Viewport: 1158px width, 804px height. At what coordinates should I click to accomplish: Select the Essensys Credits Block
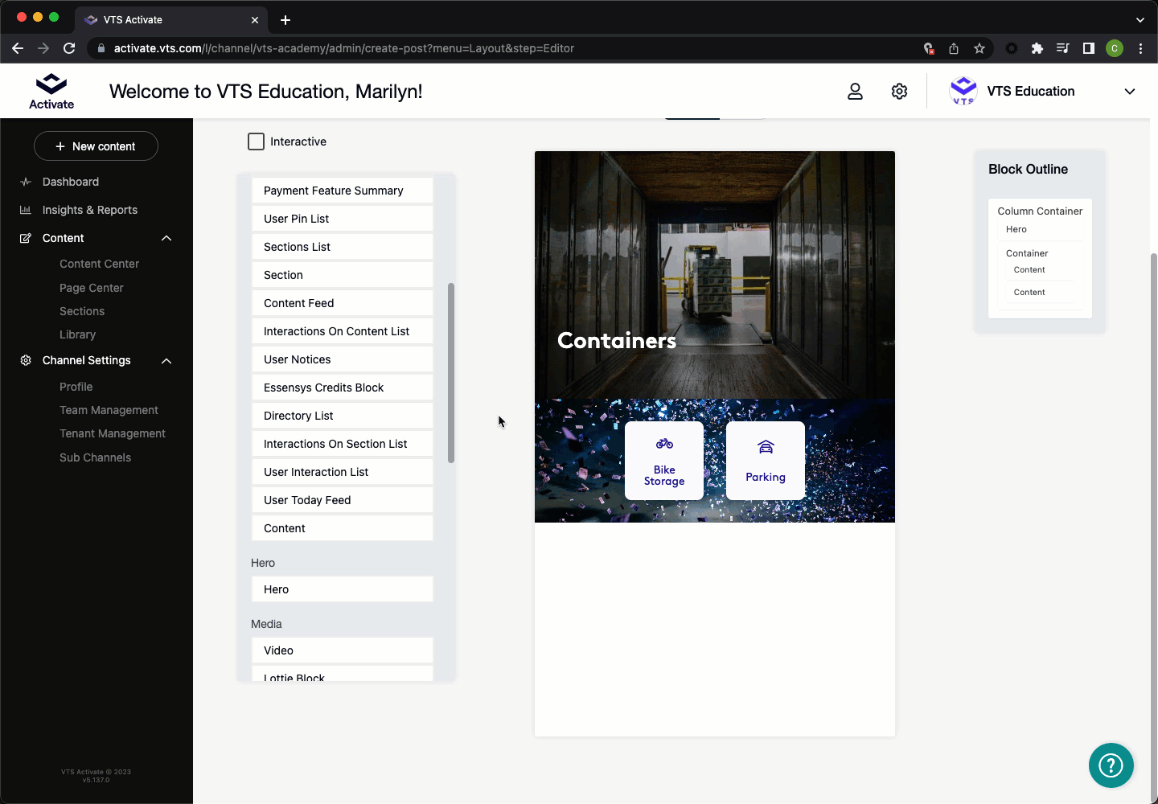pos(343,388)
